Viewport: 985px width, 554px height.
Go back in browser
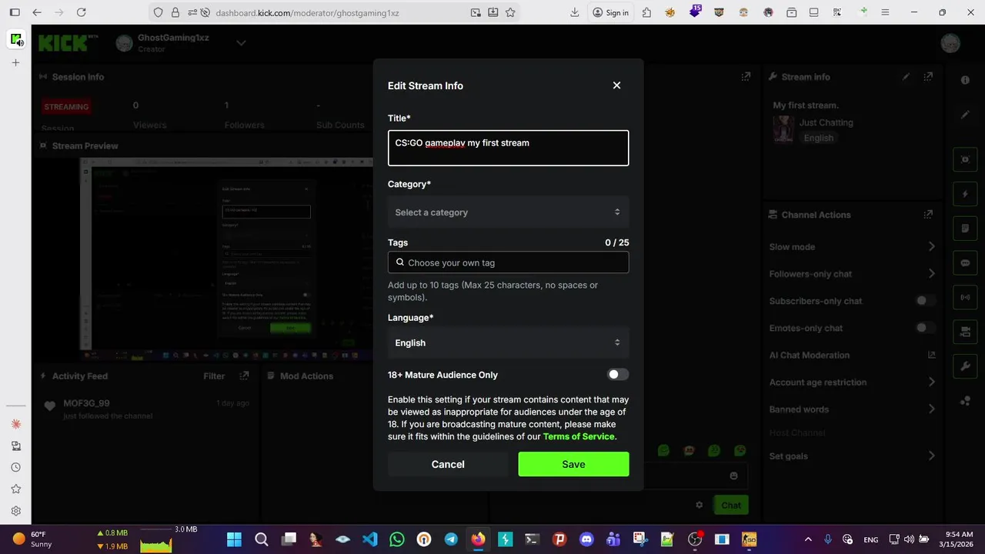[x=37, y=12]
